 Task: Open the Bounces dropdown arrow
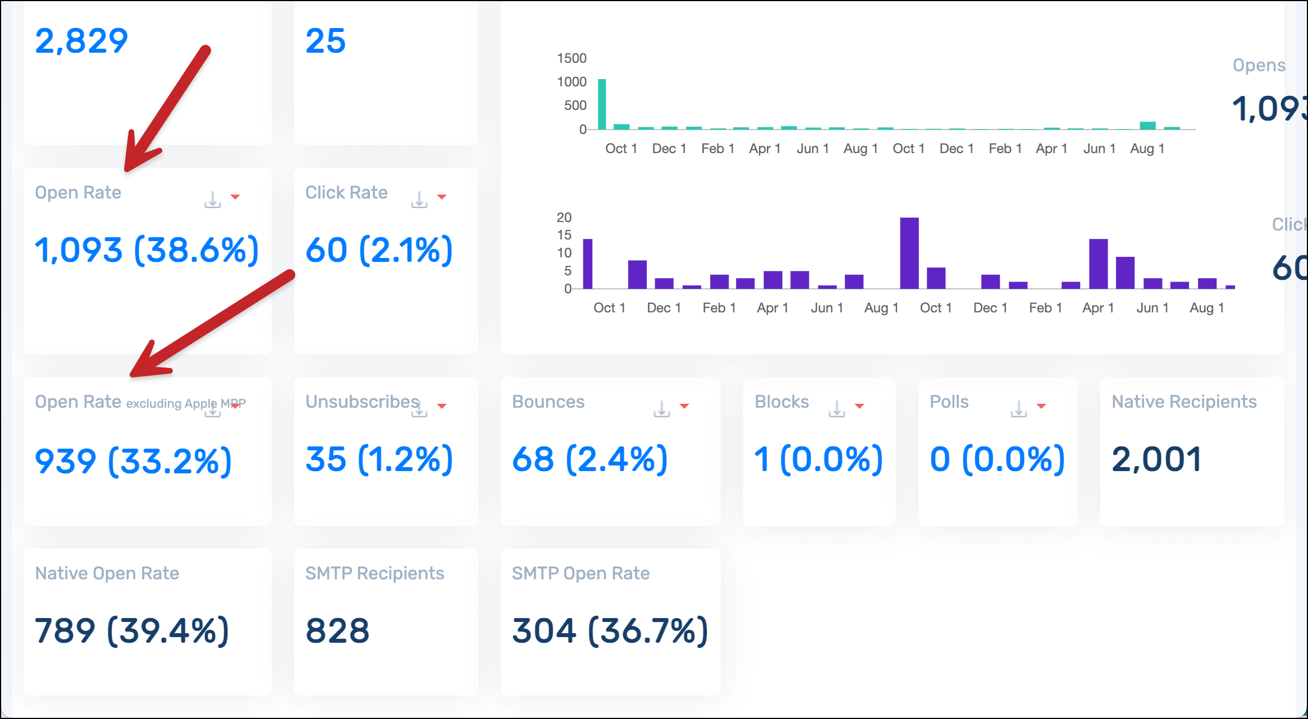[x=684, y=406]
